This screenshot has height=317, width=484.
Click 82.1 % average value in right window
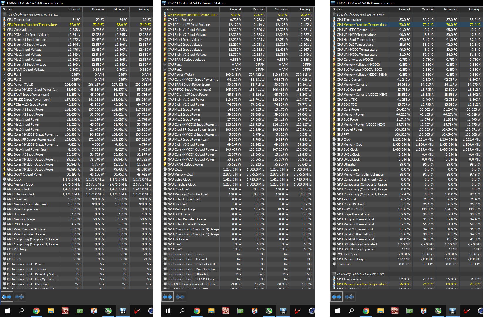(x=475, y=194)
